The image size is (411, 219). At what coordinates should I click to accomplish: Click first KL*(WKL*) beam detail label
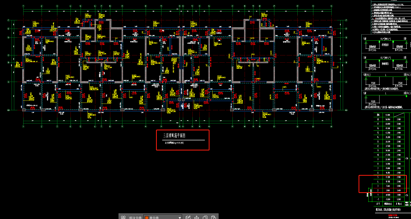click(x=385, y=39)
